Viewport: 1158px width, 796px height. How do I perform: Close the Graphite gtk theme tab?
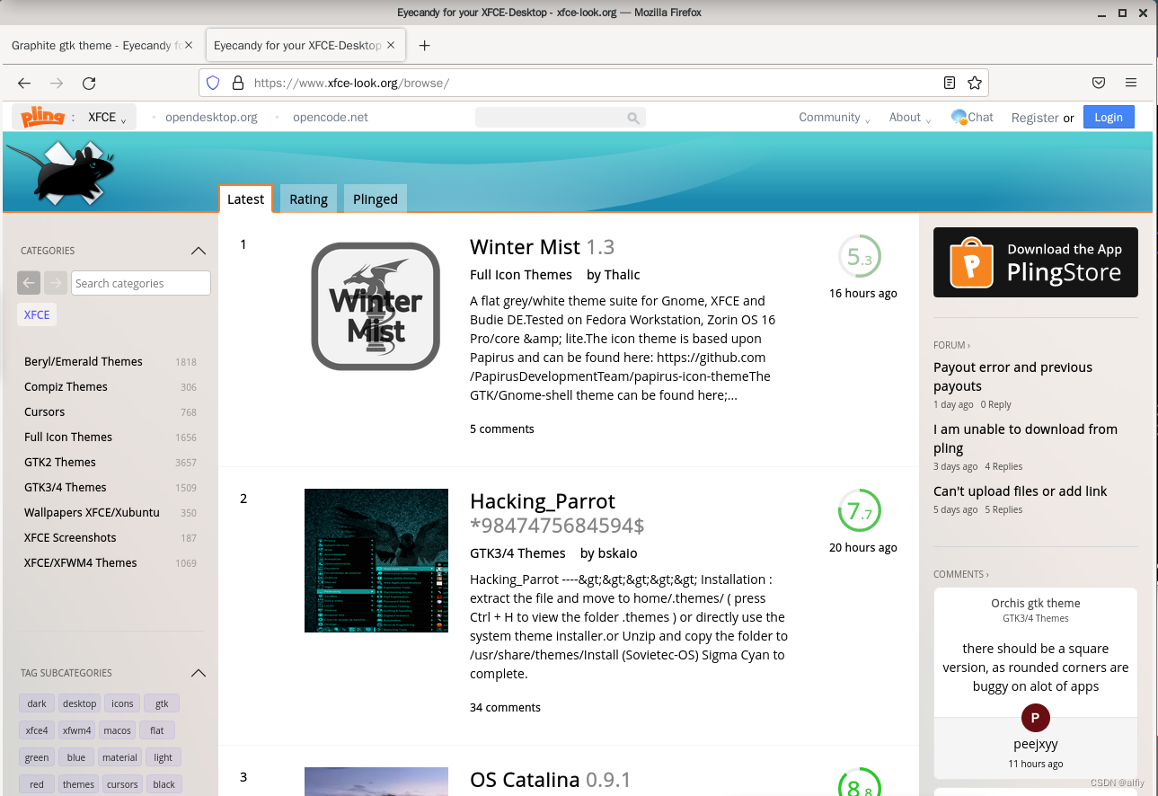coord(189,45)
